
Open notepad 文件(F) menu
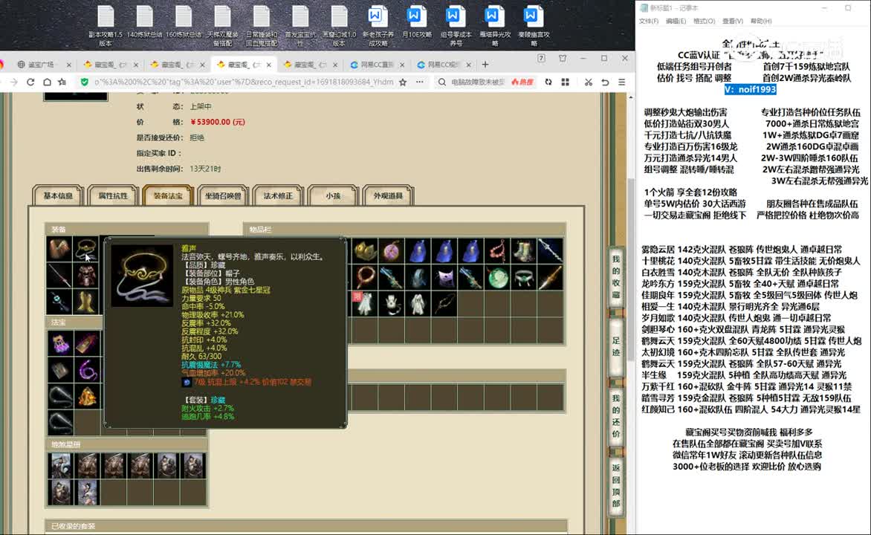648,21
